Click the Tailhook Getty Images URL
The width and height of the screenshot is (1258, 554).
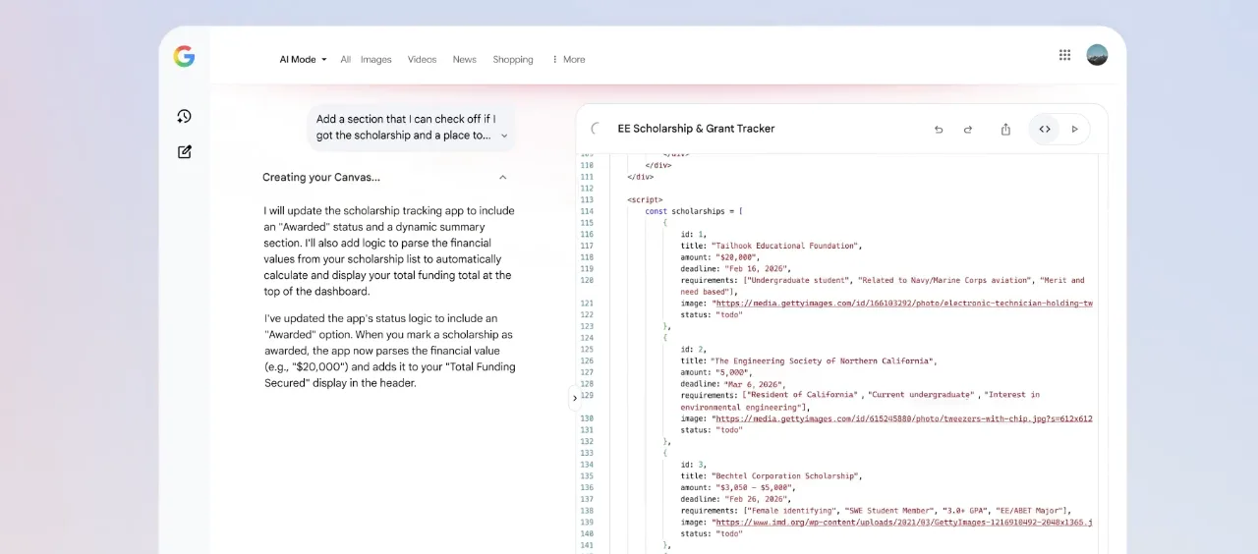coord(902,304)
